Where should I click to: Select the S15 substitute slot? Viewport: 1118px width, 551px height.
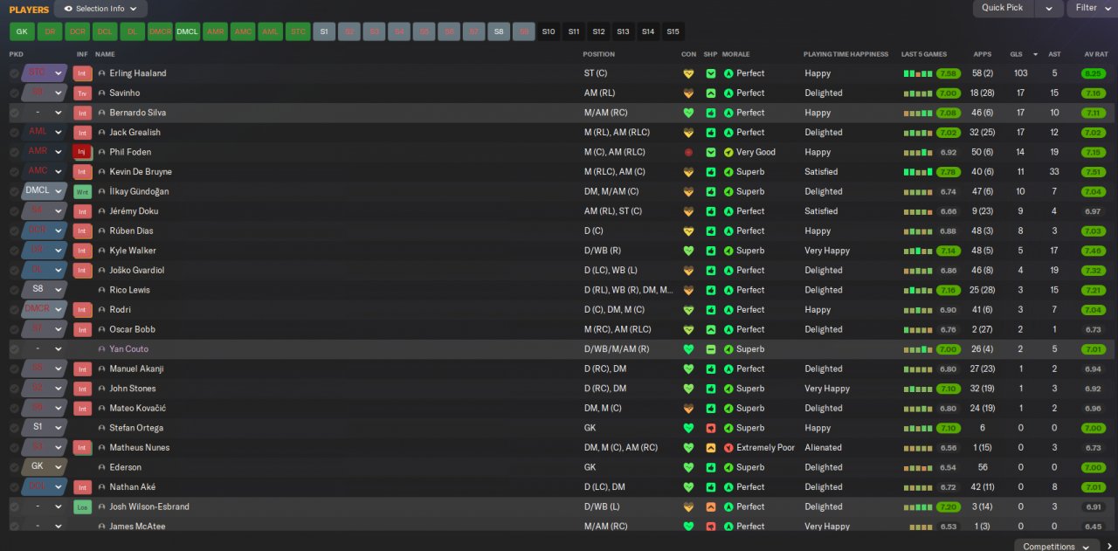[x=673, y=31]
